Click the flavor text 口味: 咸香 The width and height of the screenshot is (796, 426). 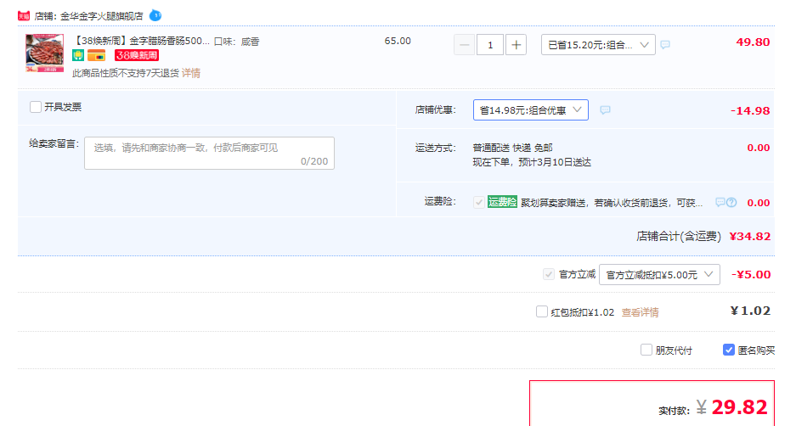(x=236, y=42)
